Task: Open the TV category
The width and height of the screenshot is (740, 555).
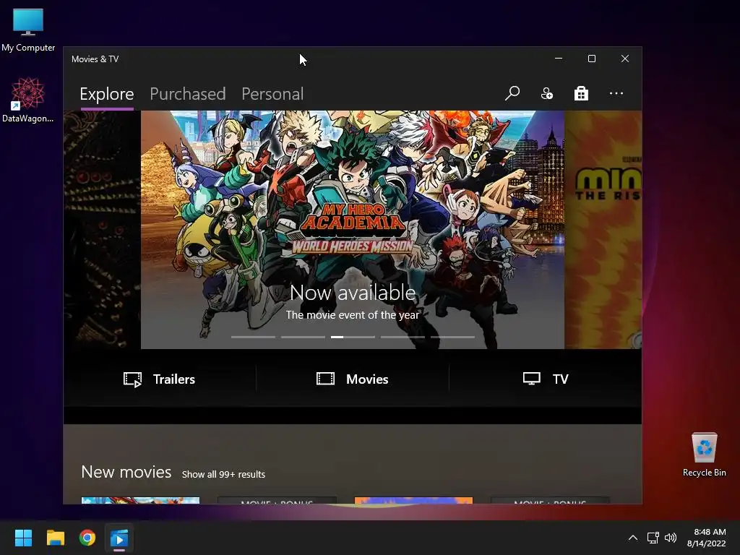Action: point(546,379)
